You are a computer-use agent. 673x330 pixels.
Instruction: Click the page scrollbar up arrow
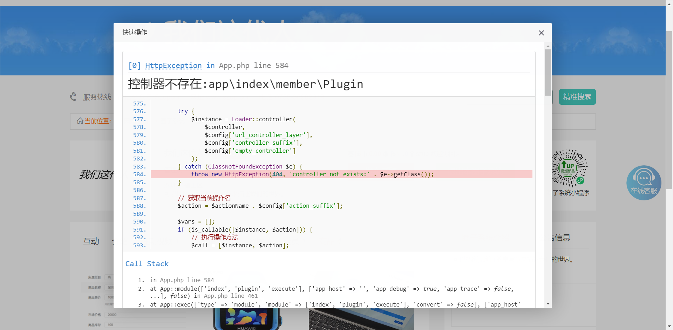pos(669,3)
